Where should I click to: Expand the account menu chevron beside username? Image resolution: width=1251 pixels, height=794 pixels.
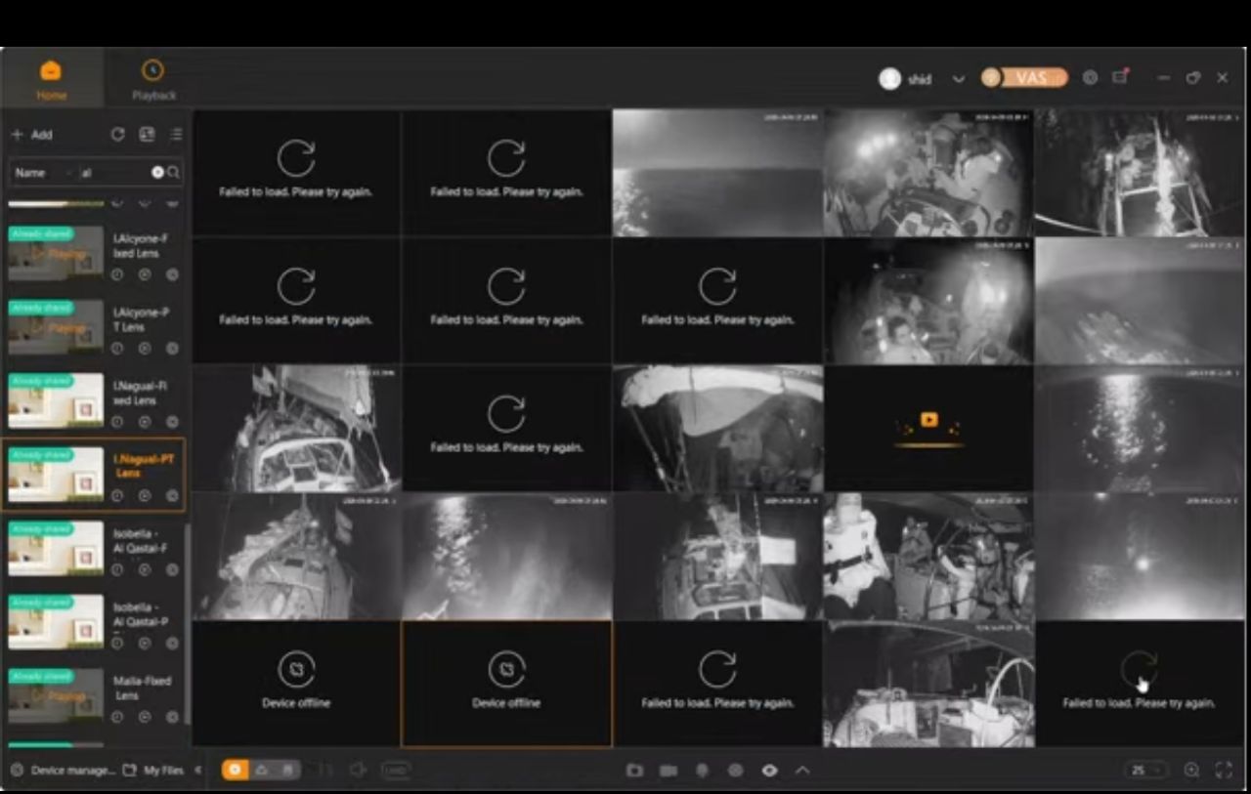tap(958, 79)
